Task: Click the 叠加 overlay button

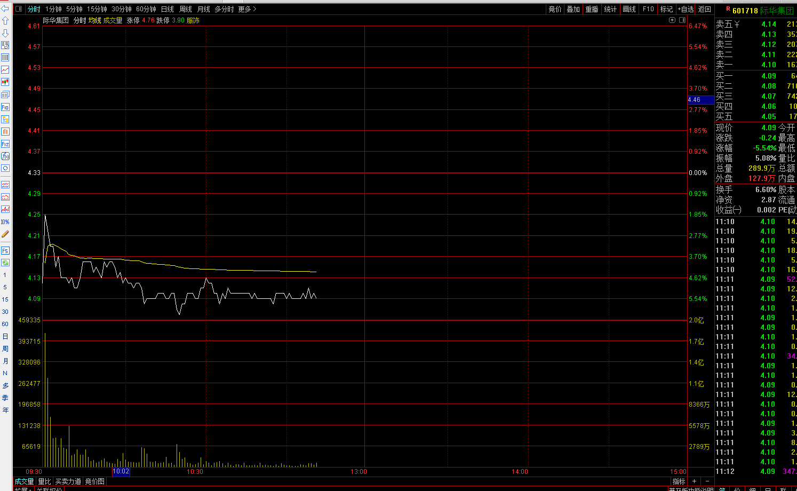Action: point(573,9)
